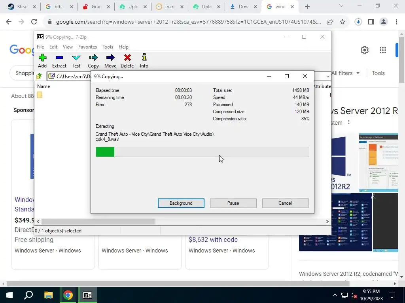The height and width of the screenshot is (303, 405).
Task: Run the Test tool in 7-Zip
Action: pos(76,61)
